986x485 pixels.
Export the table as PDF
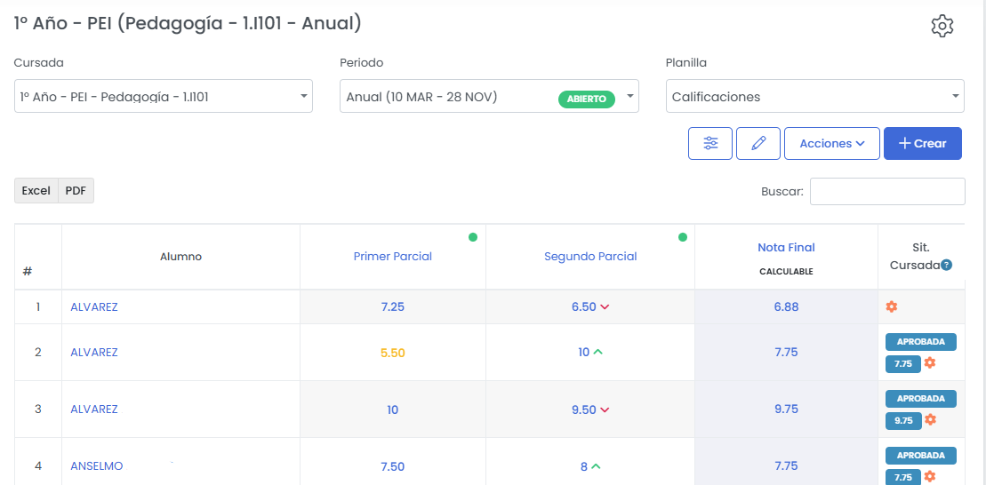click(x=76, y=190)
